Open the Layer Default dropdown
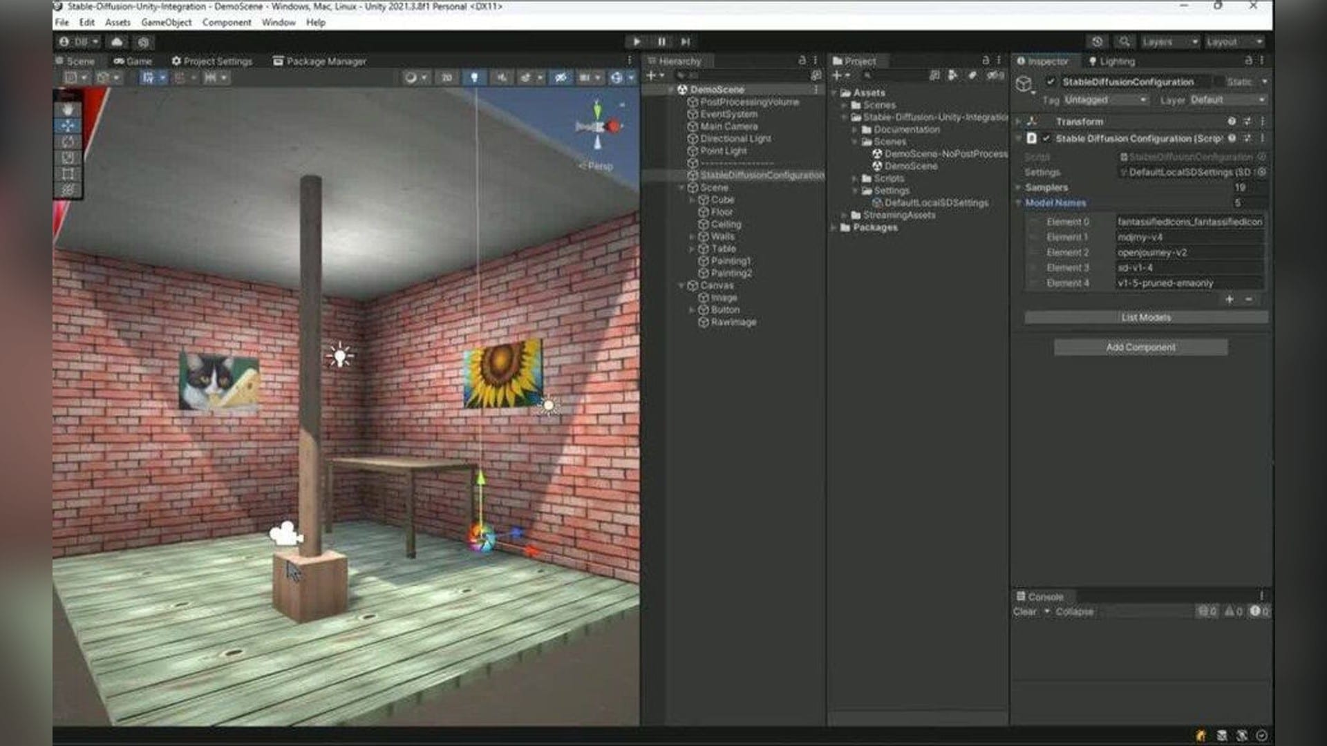Image resolution: width=1327 pixels, height=746 pixels. coord(1228,100)
